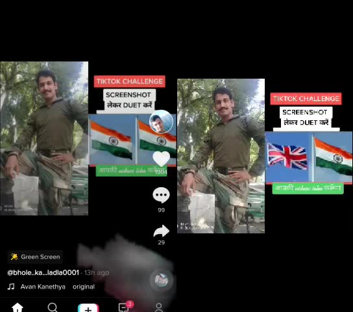This screenshot has width=353, height=312.
Task: Go to the Home tab icon
Action: click(18, 307)
